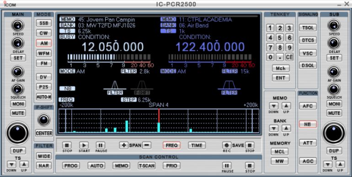Start the band scope sweep
This screenshot has width=352, height=177.
(x=84, y=145)
